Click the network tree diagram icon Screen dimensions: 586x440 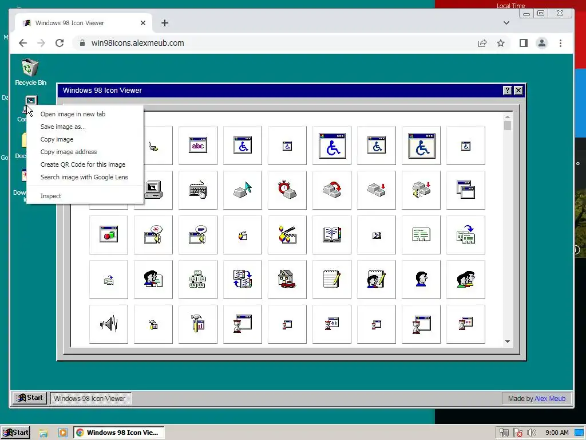[197, 279]
